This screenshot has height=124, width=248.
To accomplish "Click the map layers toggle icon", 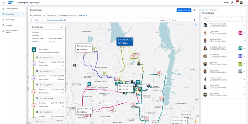I will click(196, 25).
